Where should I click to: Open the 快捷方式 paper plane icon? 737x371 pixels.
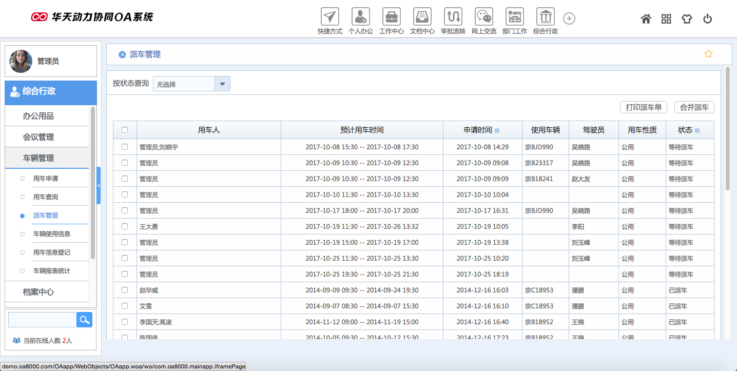coord(329,17)
